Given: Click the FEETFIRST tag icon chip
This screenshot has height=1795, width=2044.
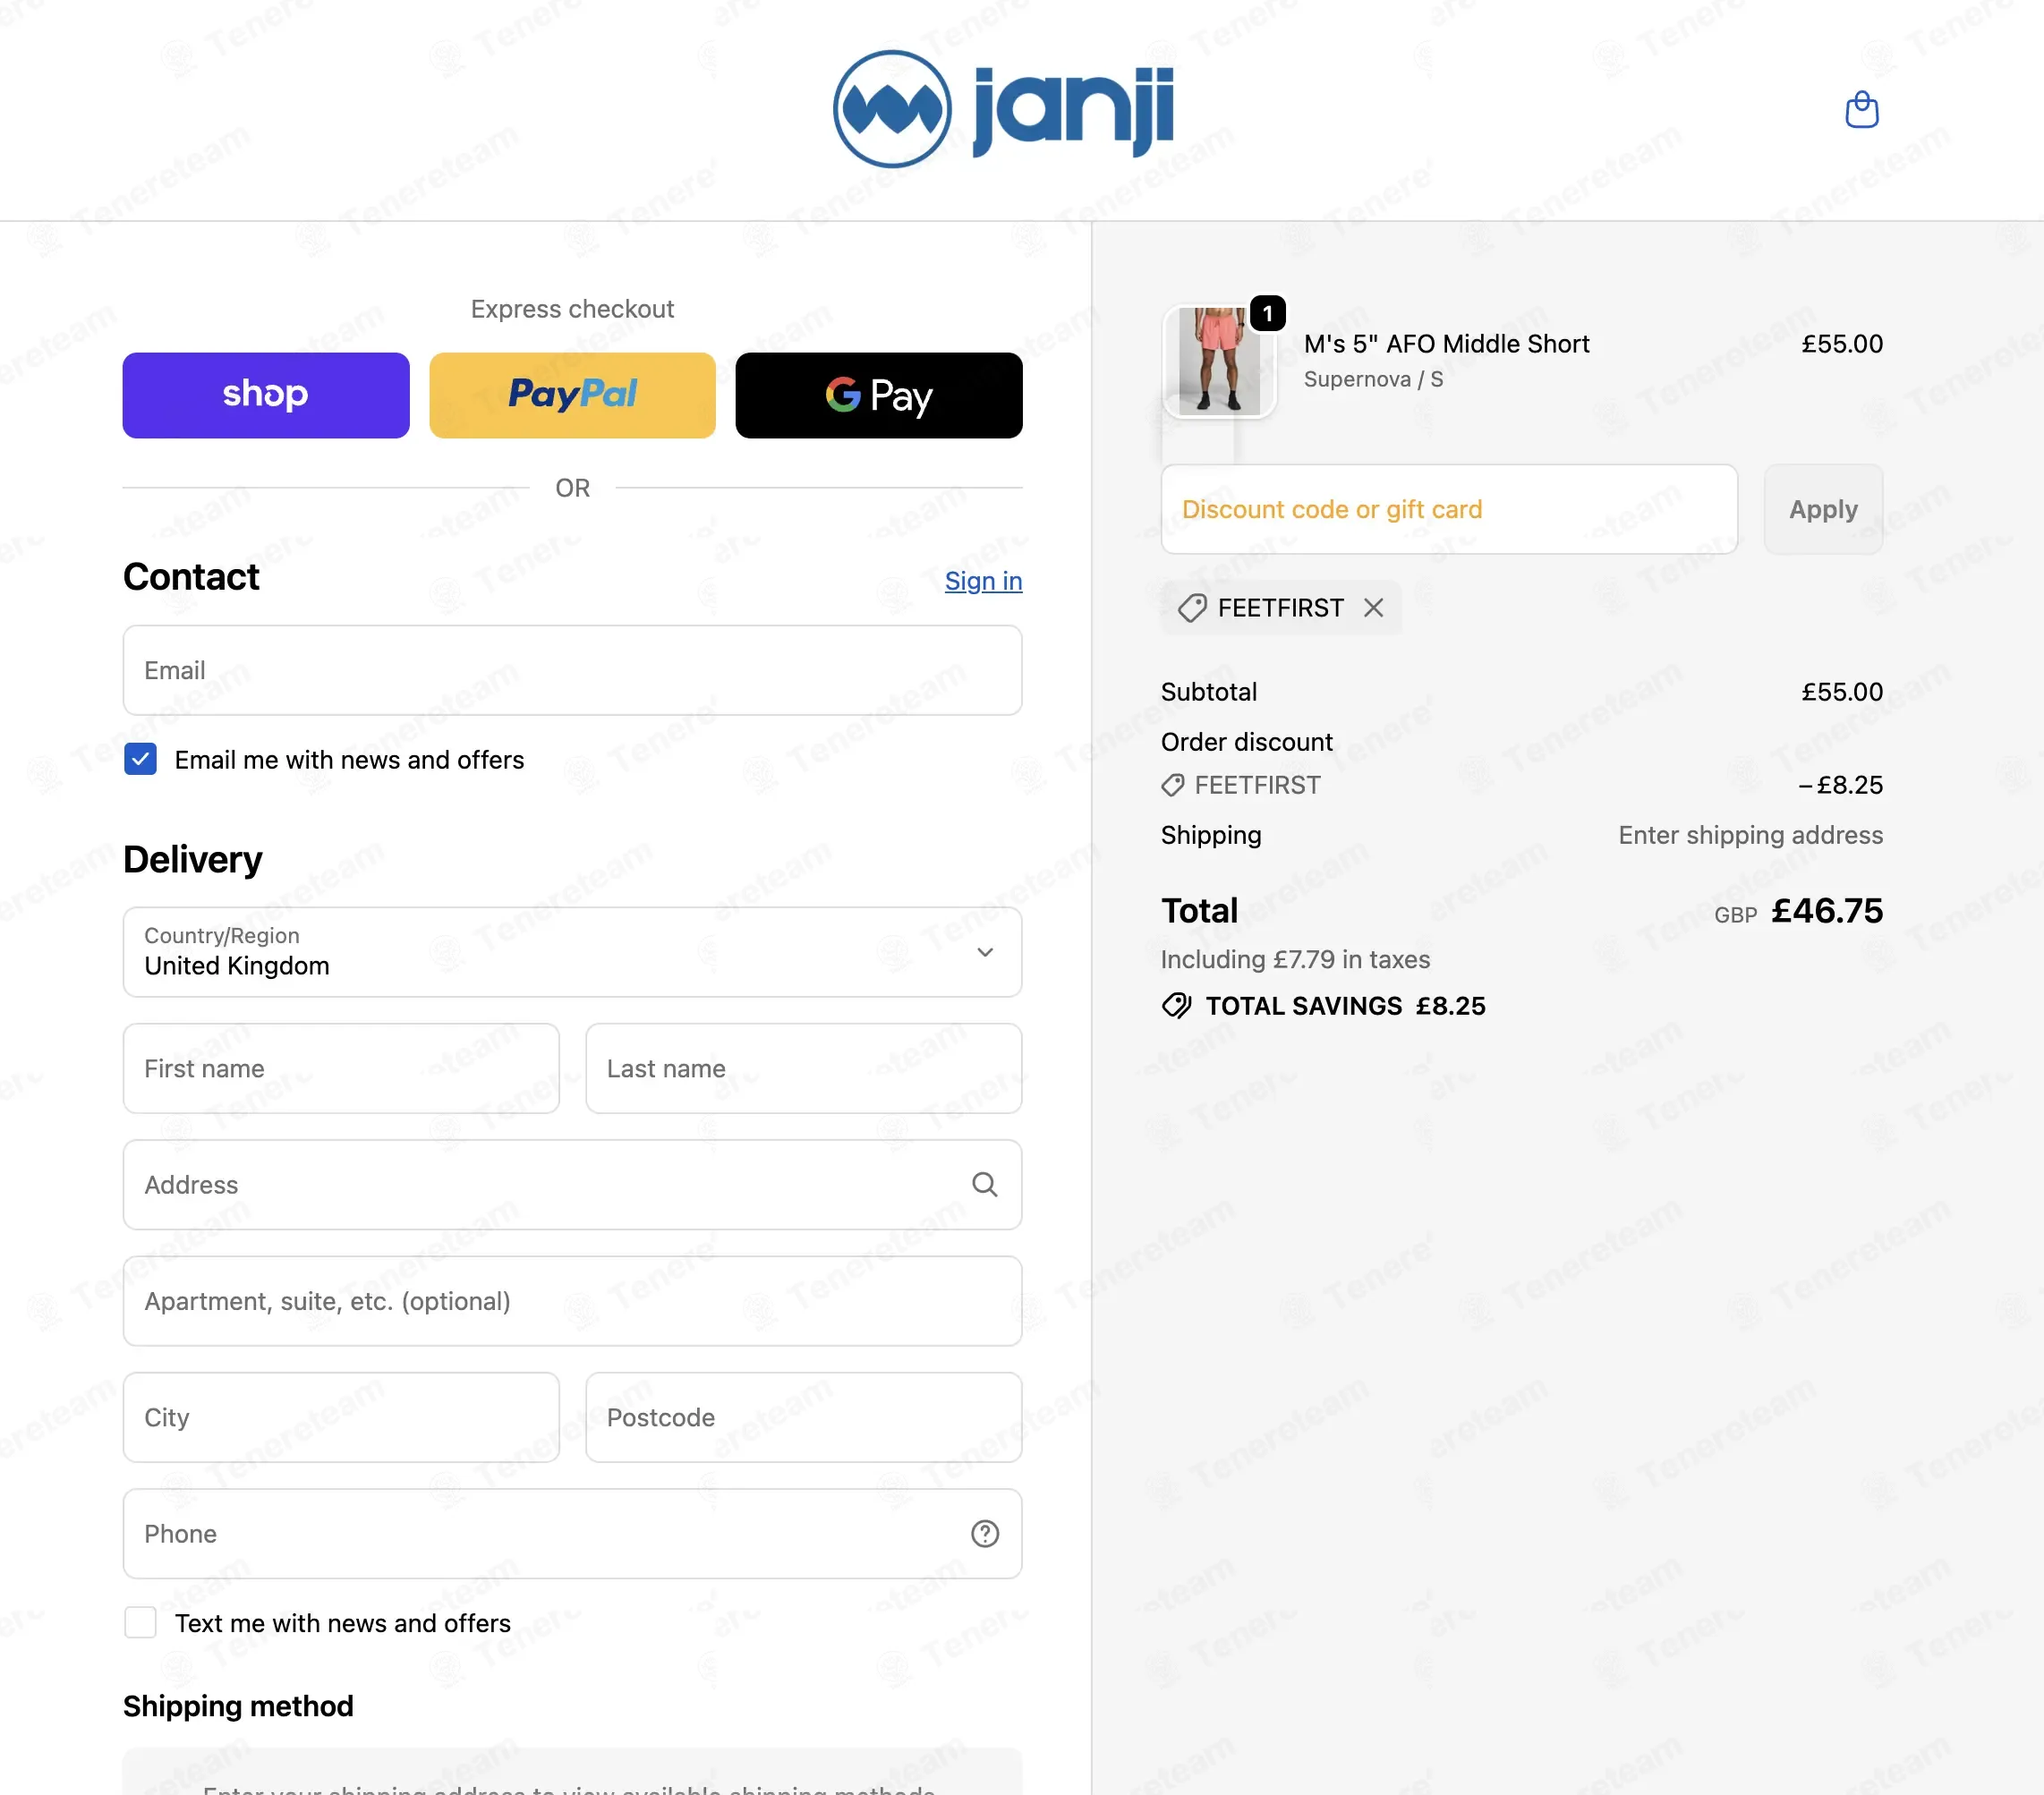Looking at the screenshot, I should pyautogui.click(x=1192, y=608).
